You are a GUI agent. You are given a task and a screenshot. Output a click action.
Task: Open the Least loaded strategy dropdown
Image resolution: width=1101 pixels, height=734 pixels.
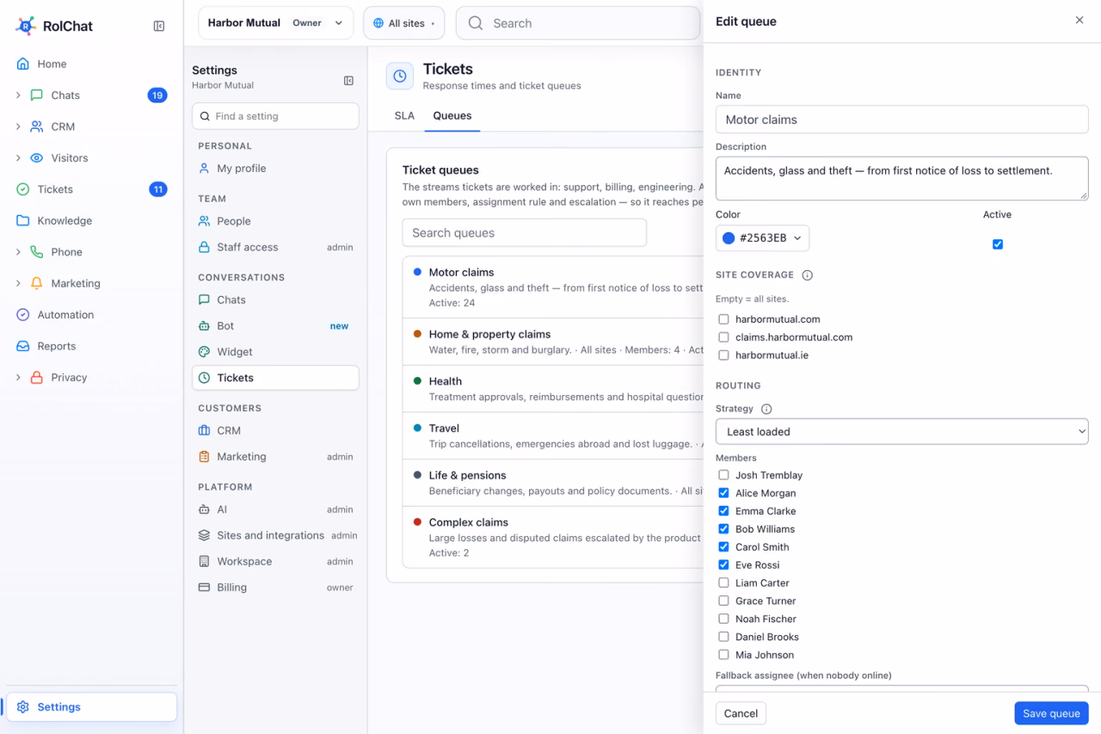(901, 432)
